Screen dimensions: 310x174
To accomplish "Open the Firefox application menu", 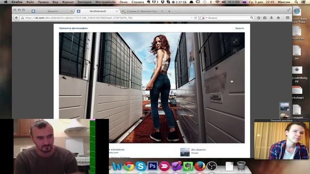I will pos(17,2).
